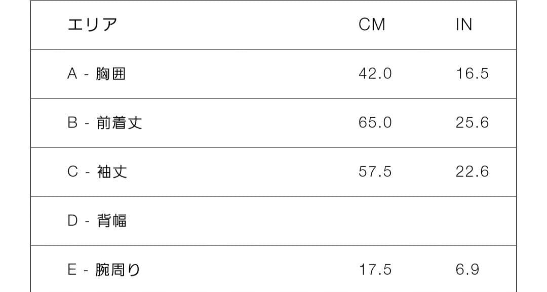Image resolution: width=547 pixels, height=292 pixels.
Task: Click the 22.6 inch value
Action: pos(472,172)
